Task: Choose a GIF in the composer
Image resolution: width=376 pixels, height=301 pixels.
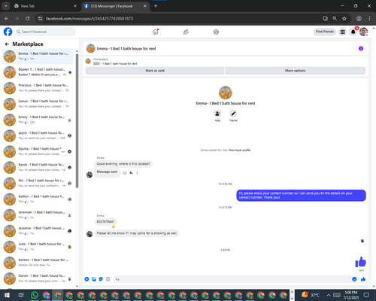Action: (x=108, y=279)
